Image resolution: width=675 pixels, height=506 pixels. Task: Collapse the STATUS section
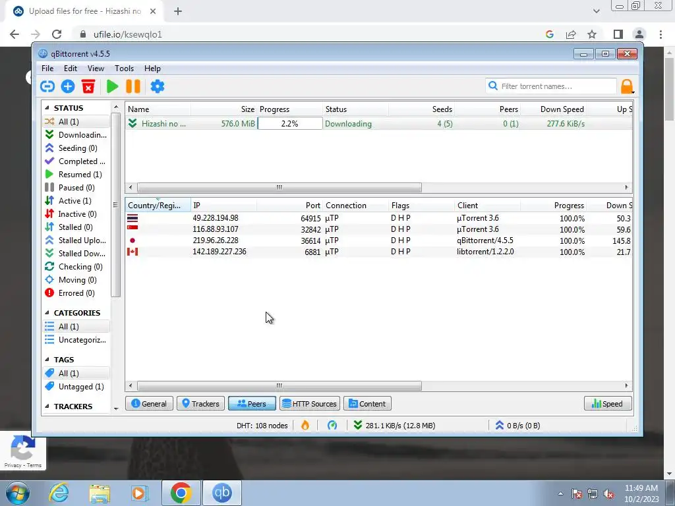(x=47, y=108)
